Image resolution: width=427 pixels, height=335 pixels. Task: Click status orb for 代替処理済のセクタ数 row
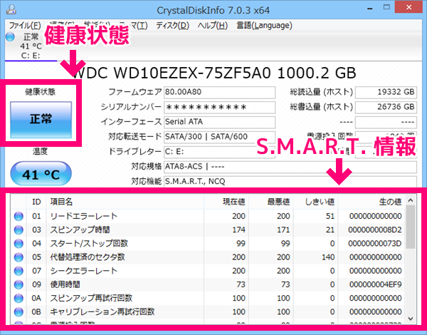(19, 257)
